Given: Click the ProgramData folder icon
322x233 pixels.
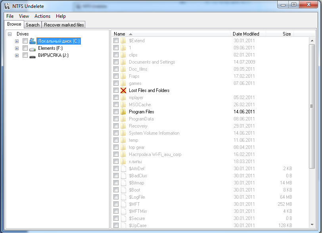Looking at the screenshot, I should [x=123, y=119].
